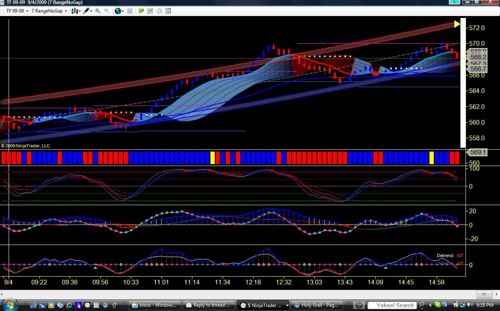This screenshot has width=500, height=311.
Task: Click the candlestick chart style icon
Action: [74, 11]
